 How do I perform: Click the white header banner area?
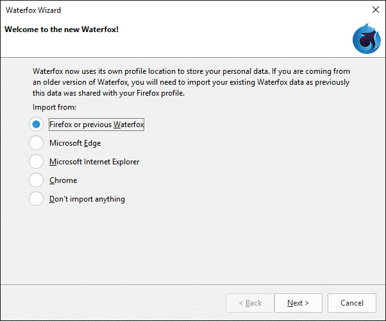[224, 42]
